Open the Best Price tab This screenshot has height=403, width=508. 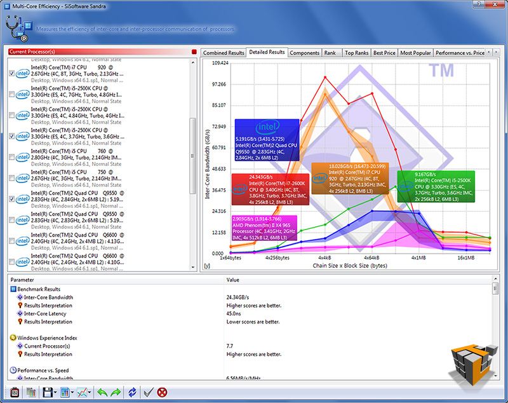(384, 53)
